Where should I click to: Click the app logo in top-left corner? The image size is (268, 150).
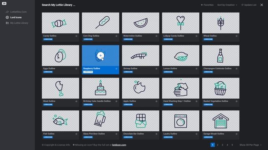click(4, 3)
